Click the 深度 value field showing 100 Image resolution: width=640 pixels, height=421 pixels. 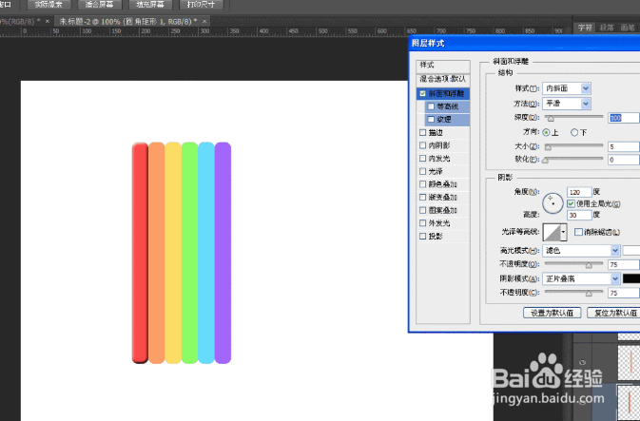[623, 118]
